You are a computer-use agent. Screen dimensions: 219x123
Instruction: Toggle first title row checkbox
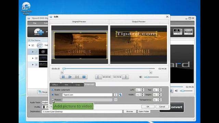36,52
